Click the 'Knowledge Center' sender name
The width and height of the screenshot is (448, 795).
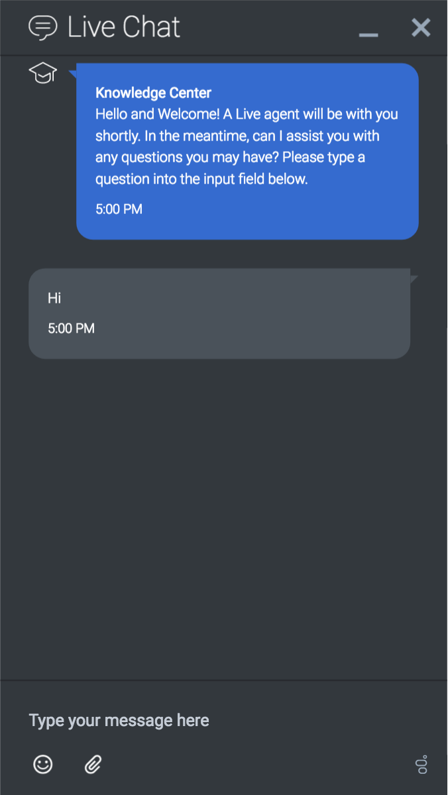[x=153, y=93]
